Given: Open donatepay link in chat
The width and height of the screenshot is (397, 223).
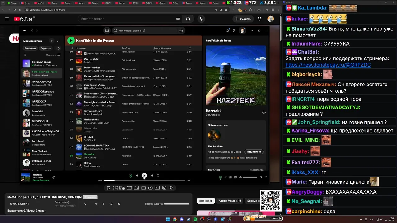Looking at the screenshot, I should 328,65.
